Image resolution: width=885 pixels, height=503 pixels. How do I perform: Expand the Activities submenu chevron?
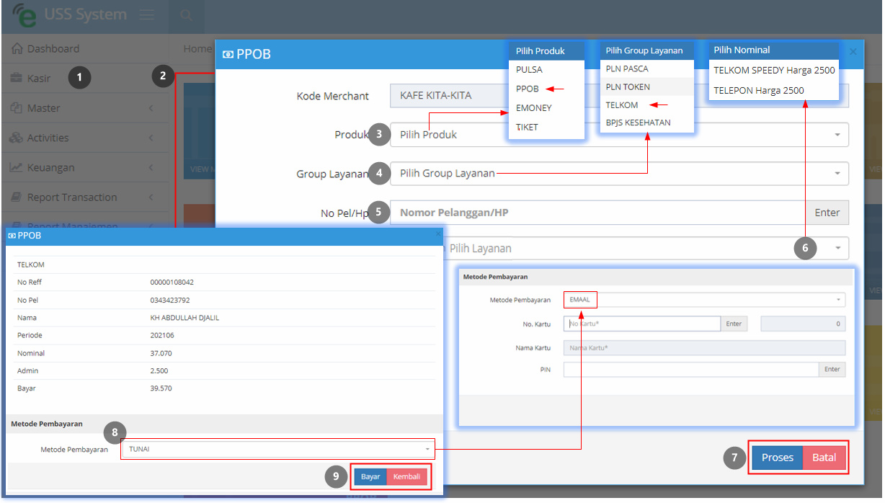pyautogui.click(x=151, y=138)
